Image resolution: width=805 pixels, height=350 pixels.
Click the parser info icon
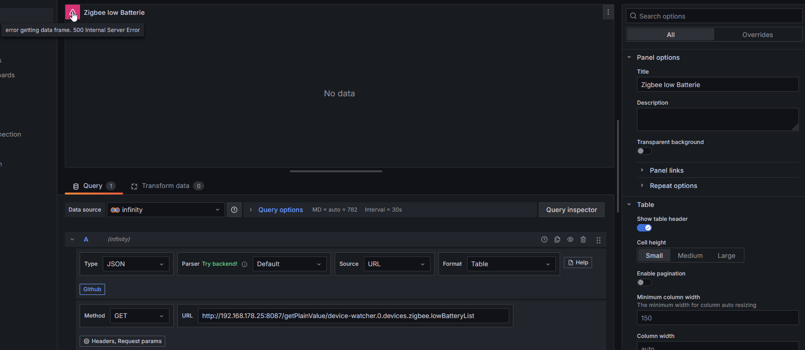pyautogui.click(x=244, y=264)
